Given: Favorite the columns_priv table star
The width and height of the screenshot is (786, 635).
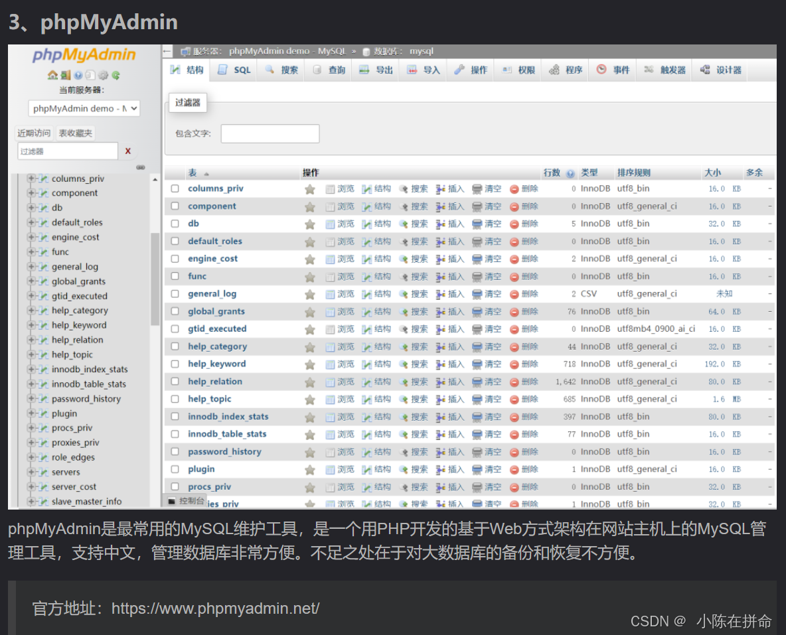Looking at the screenshot, I should point(310,189).
